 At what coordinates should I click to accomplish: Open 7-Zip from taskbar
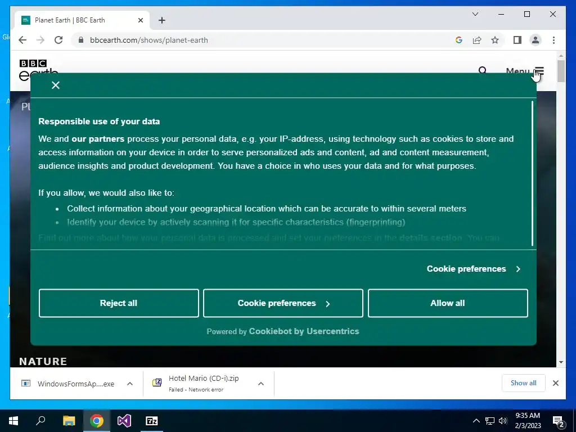click(152, 421)
